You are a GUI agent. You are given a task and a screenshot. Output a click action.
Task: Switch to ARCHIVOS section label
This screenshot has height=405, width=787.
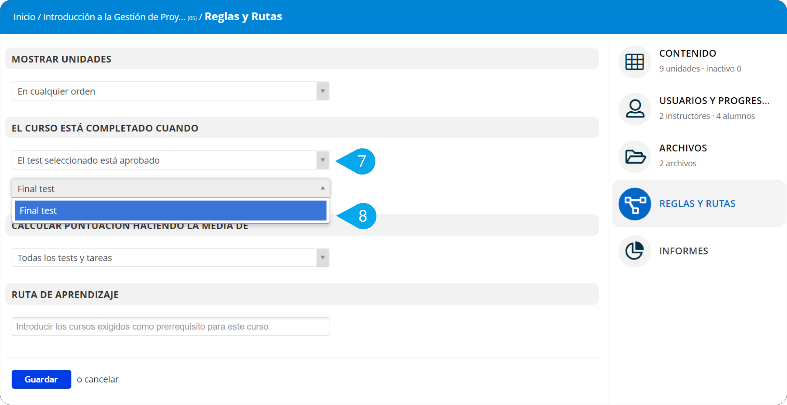pyautogui.click(x=683, y=148)
